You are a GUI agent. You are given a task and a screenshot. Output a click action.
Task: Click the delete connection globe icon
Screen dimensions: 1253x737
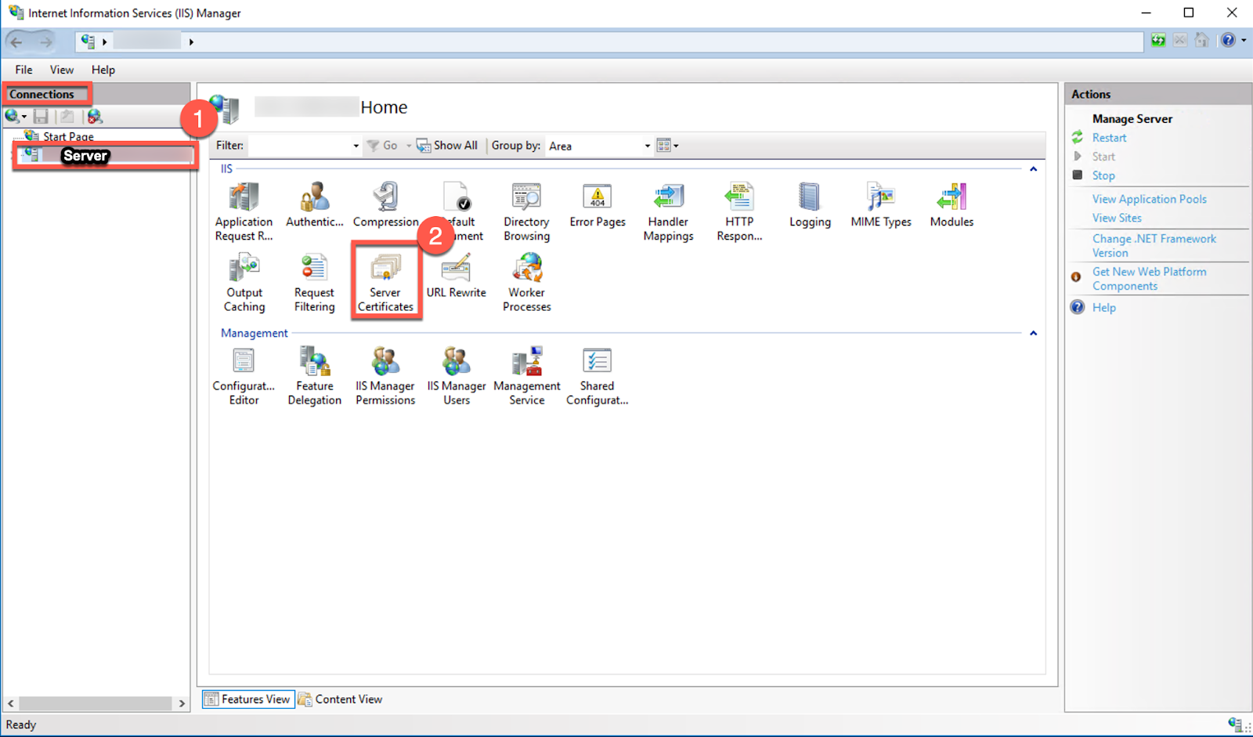[x=95, y=117]
